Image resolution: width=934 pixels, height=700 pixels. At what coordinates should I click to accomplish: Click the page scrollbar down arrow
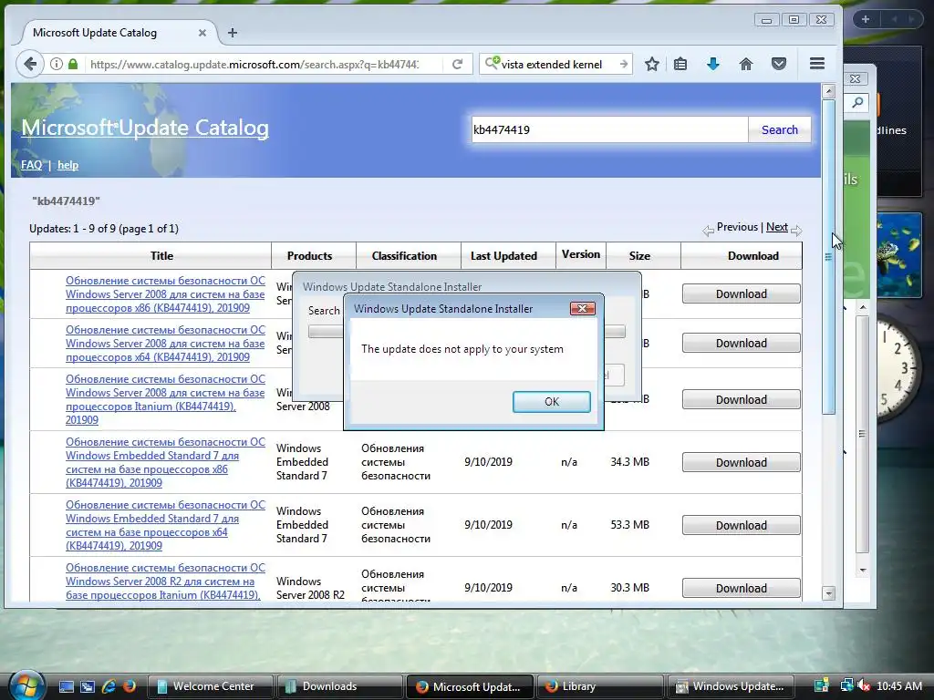click(x=828, y=593)
